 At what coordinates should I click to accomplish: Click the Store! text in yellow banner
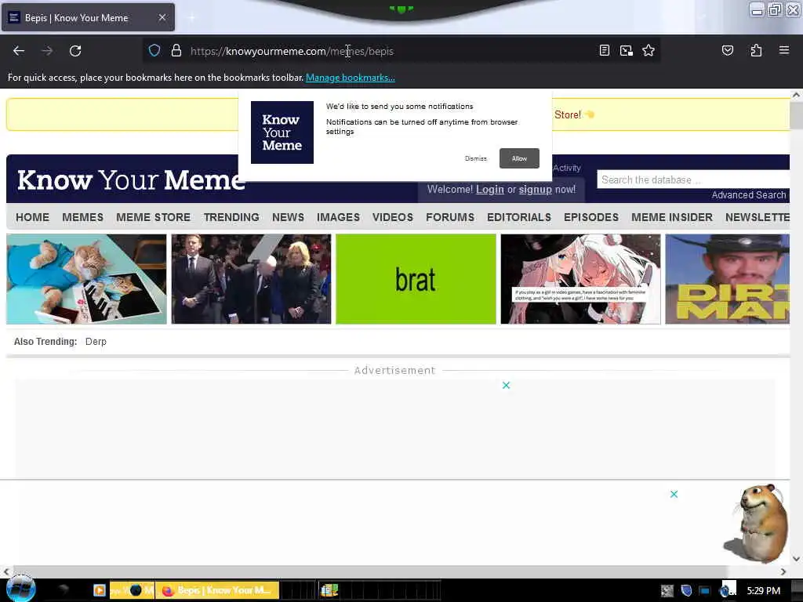[568, 114]
